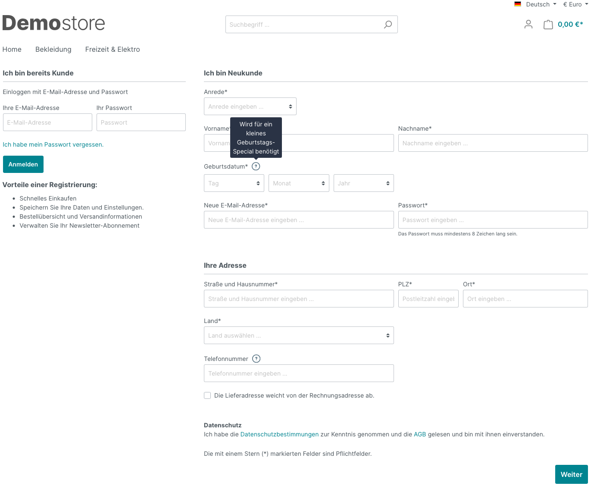View the cart total 0,00 €
Viewport: 594px width, 489px height.
click(x=570, y=25)
